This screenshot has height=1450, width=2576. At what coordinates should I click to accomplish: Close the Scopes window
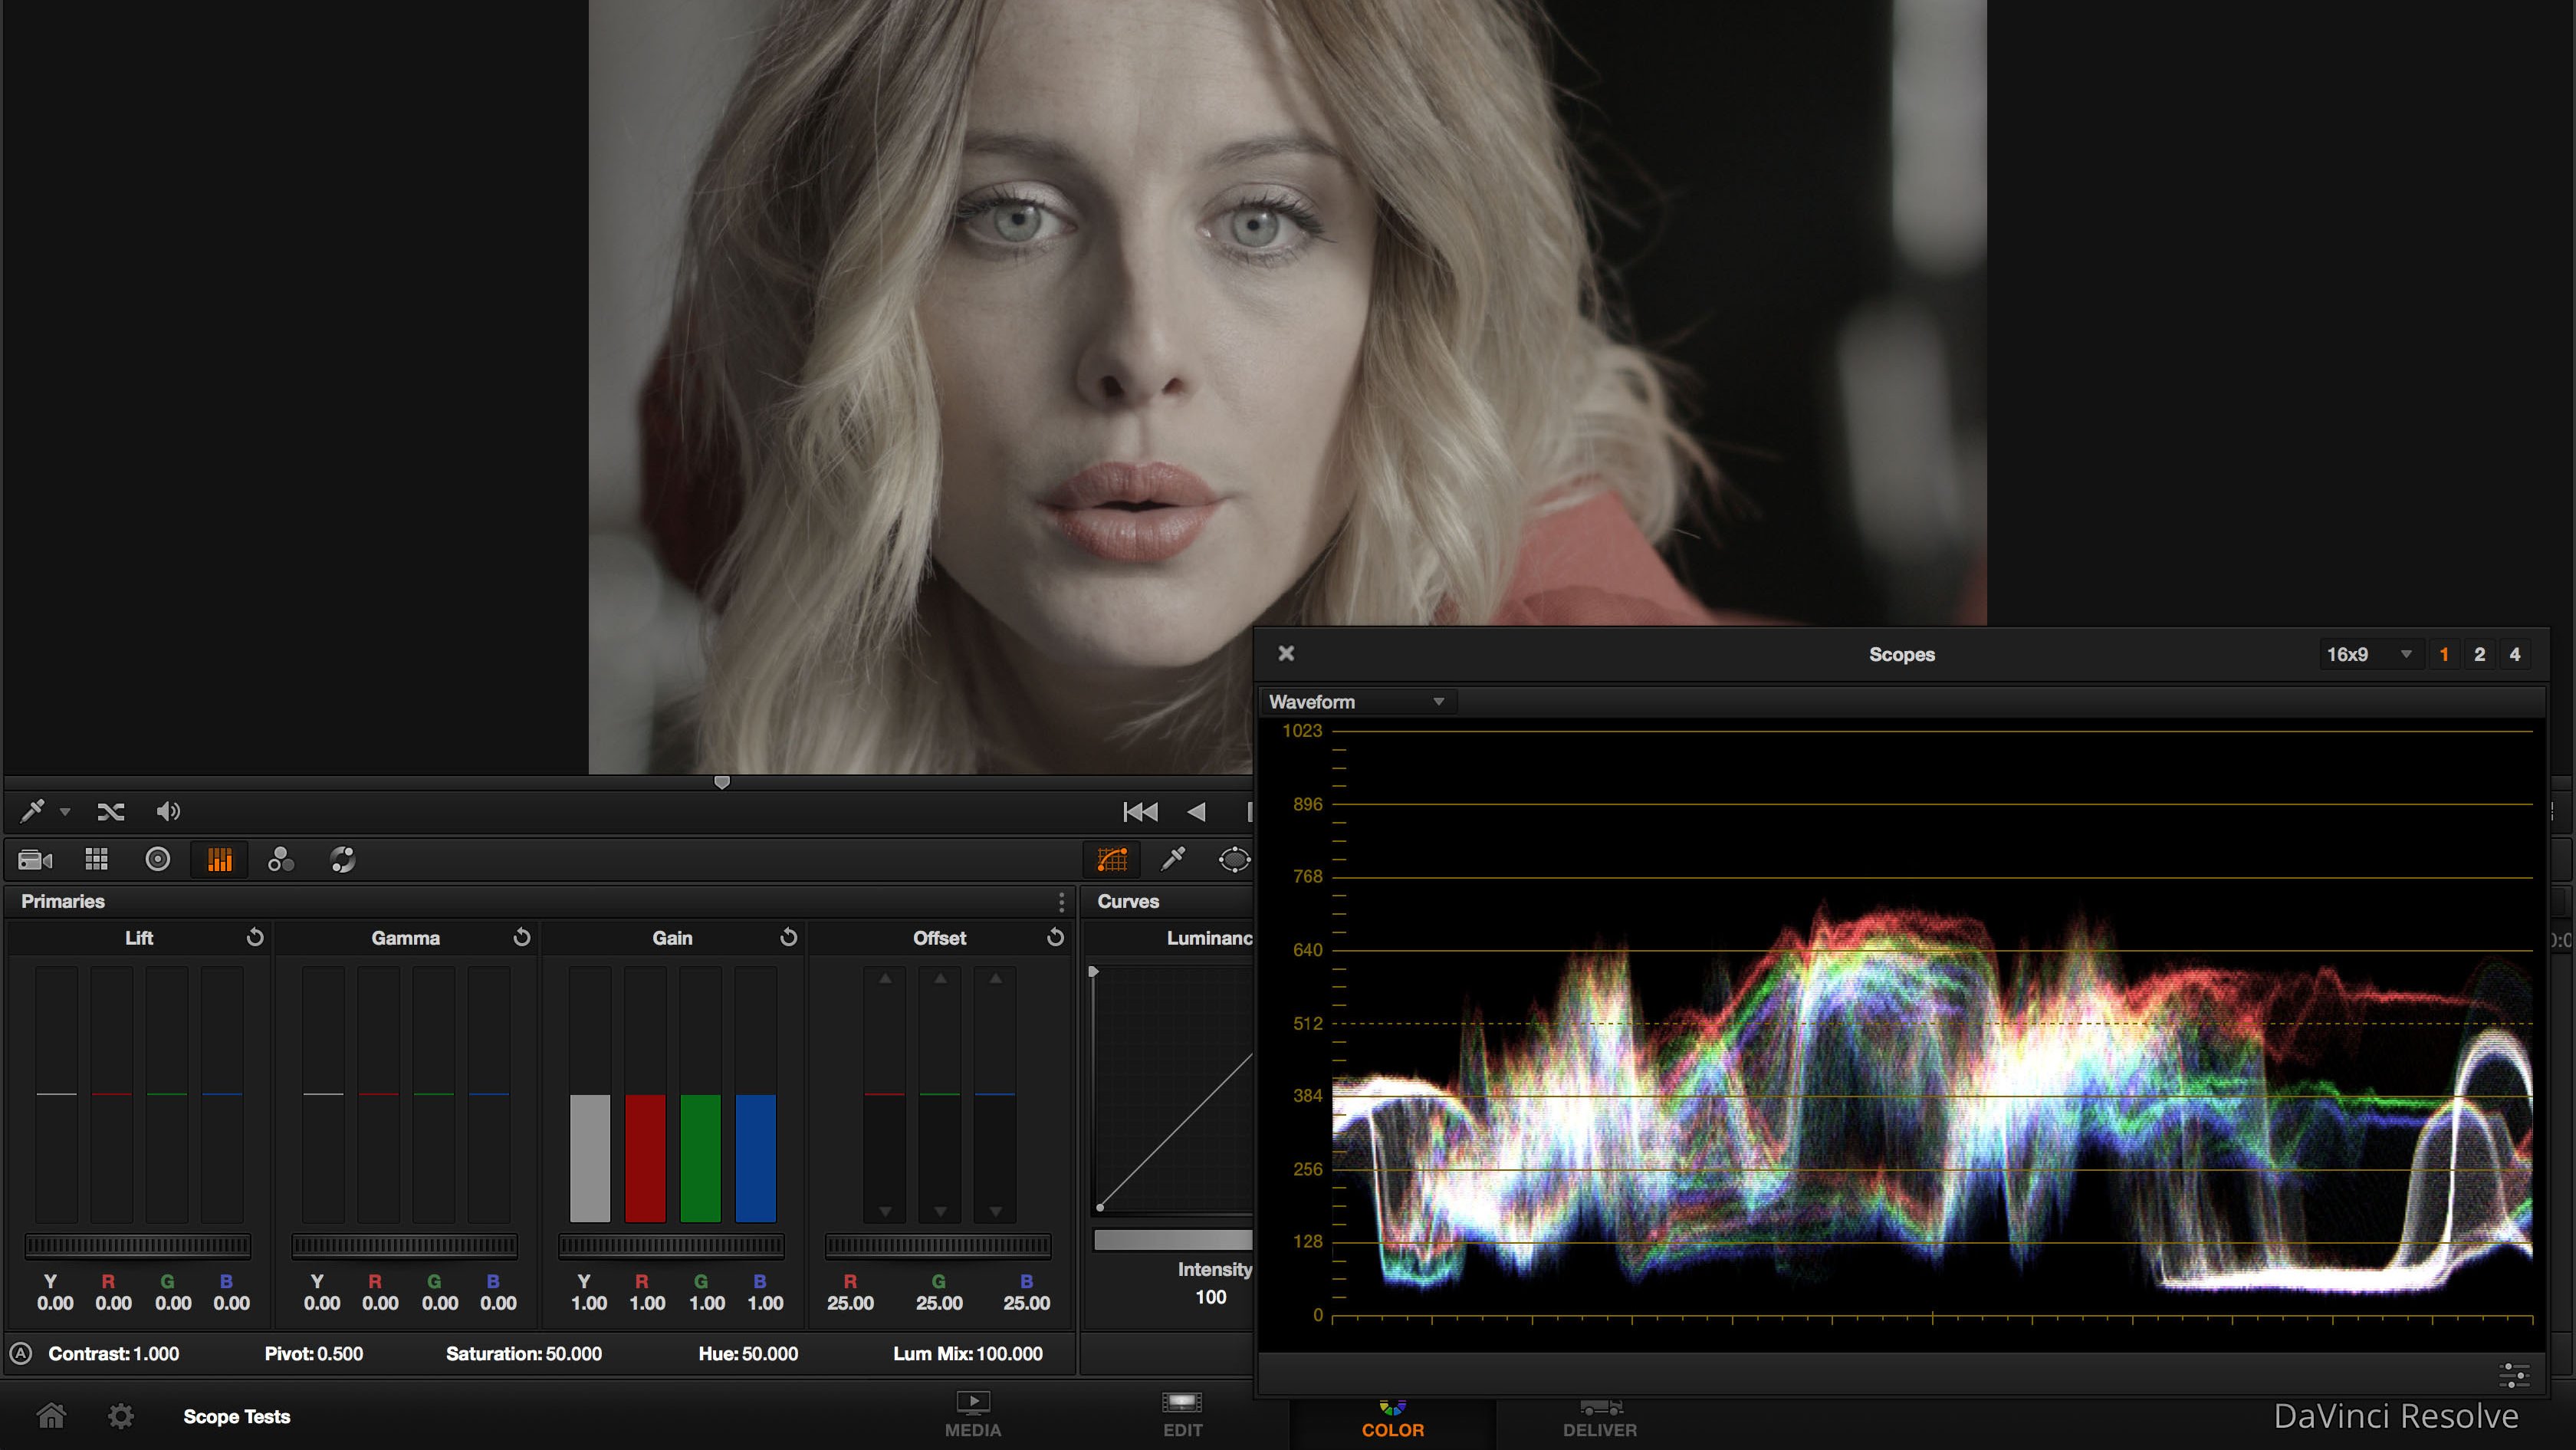click(x=1286, y=653)
